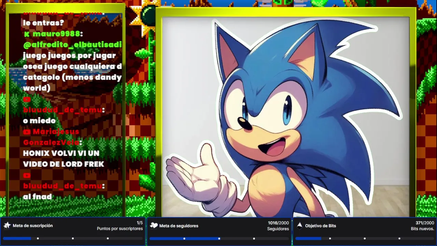Click the MariaJesus GonzalezVela username
437x246 pixels.
[52, 137]
